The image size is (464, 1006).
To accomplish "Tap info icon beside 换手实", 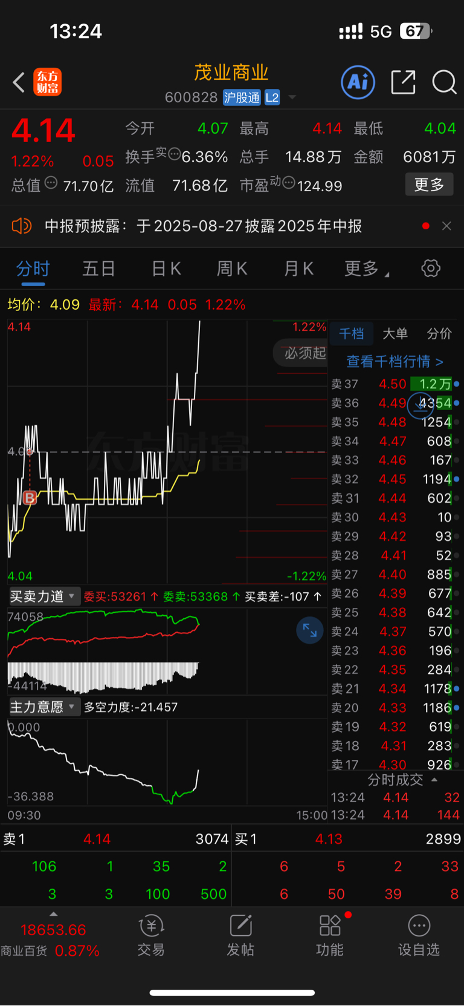I will pyautogui.click(x=174, y=154).
